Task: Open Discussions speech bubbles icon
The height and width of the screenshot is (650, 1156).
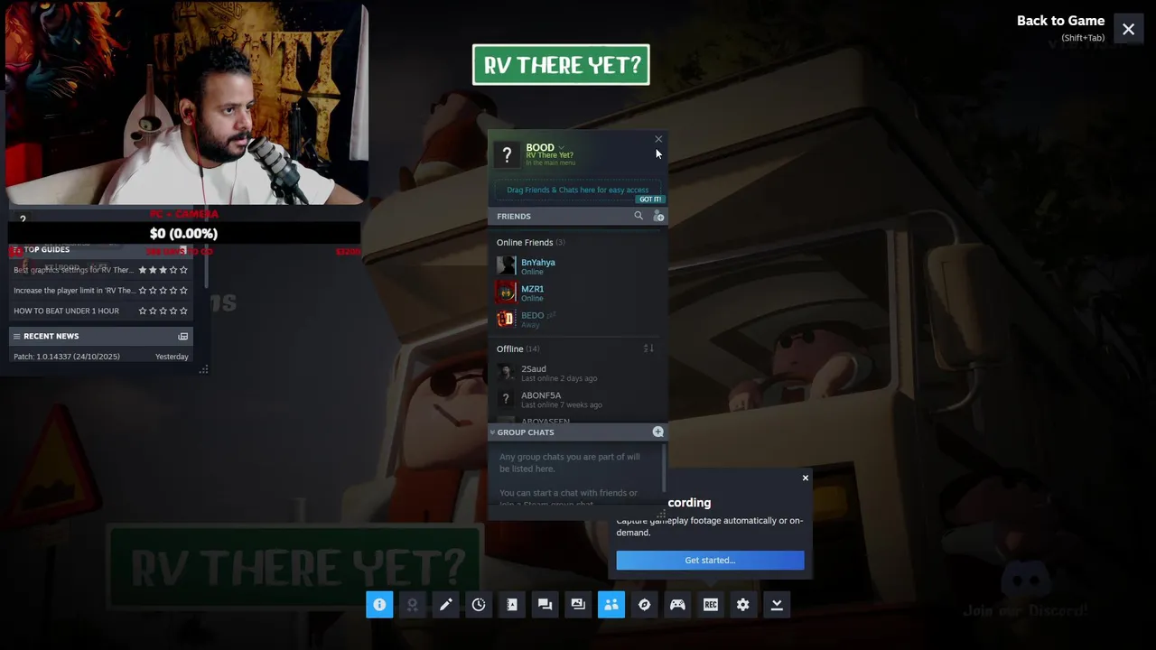Action: pos(545,605)
